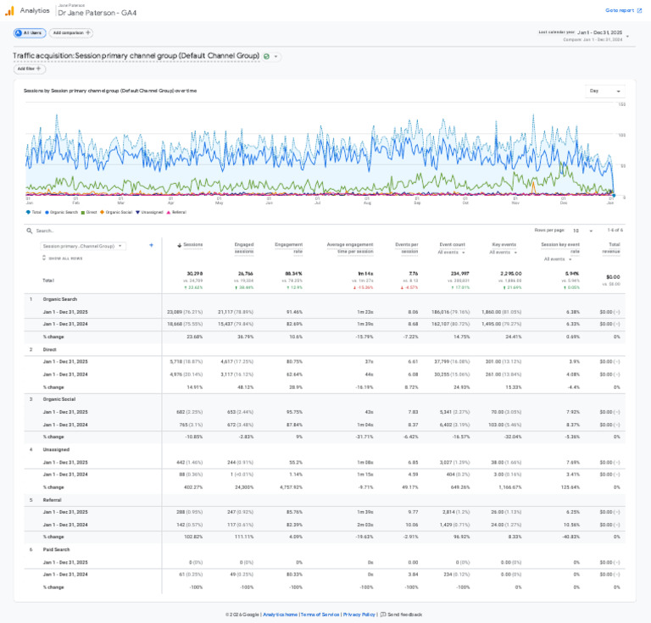Click the Referral row label
The width and height of the screenshot is (651, 623).
tap(52, 500)
